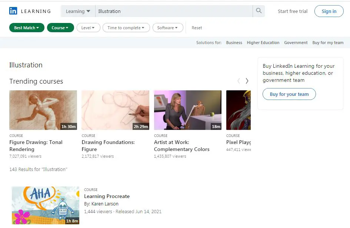Select the Government solutions link
Screen dimensions: 350x228
click(x=296, y=43)
